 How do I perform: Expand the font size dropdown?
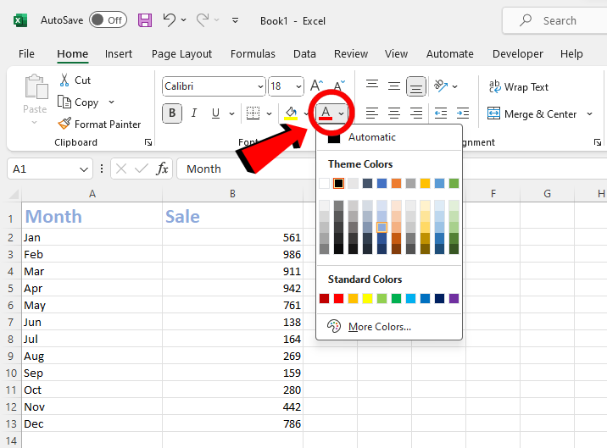298,86
